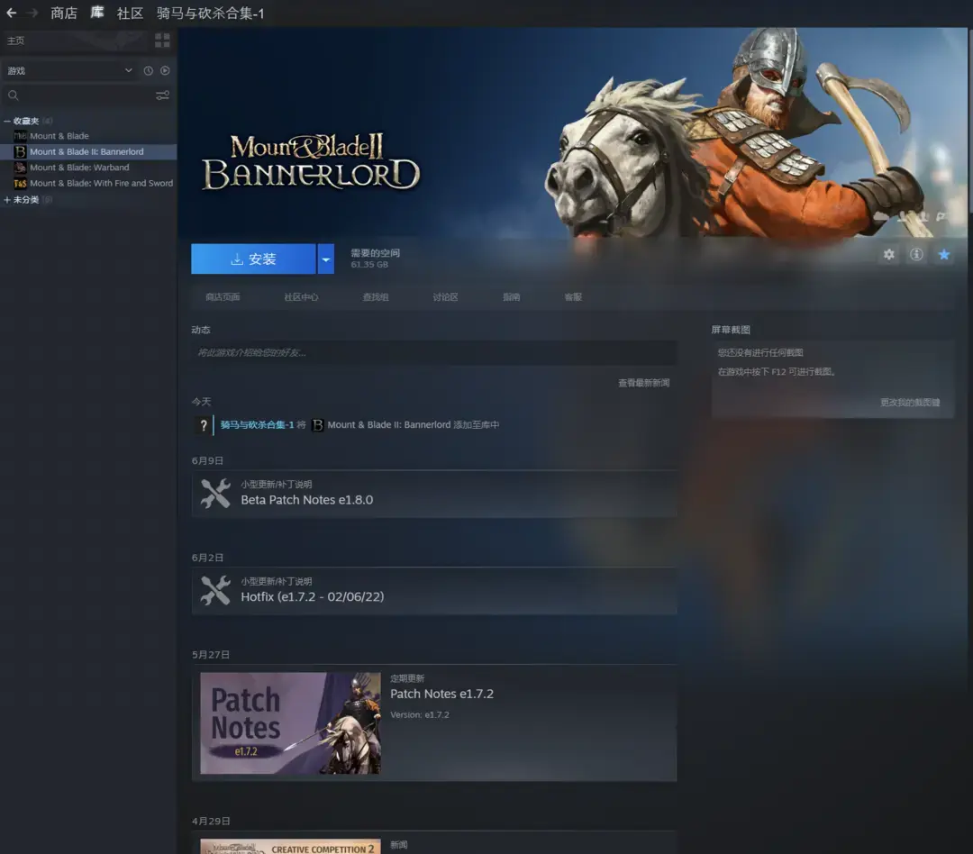Open Mount & Blade II: Bannerlord link in activity
Screen dimensions: 973x854
(x=389, y=425)
